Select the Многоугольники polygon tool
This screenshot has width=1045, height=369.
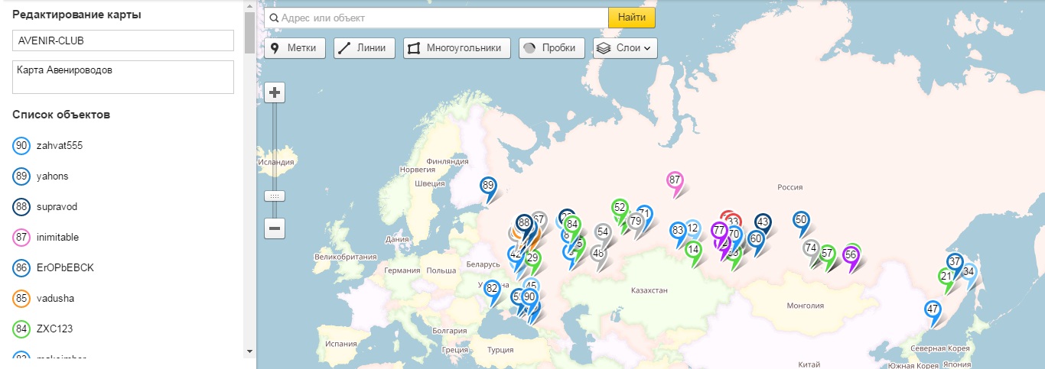(457, 48)
